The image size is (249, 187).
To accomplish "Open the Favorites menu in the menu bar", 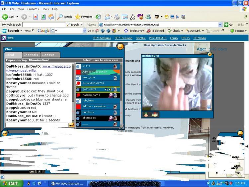I will [33, 9].
